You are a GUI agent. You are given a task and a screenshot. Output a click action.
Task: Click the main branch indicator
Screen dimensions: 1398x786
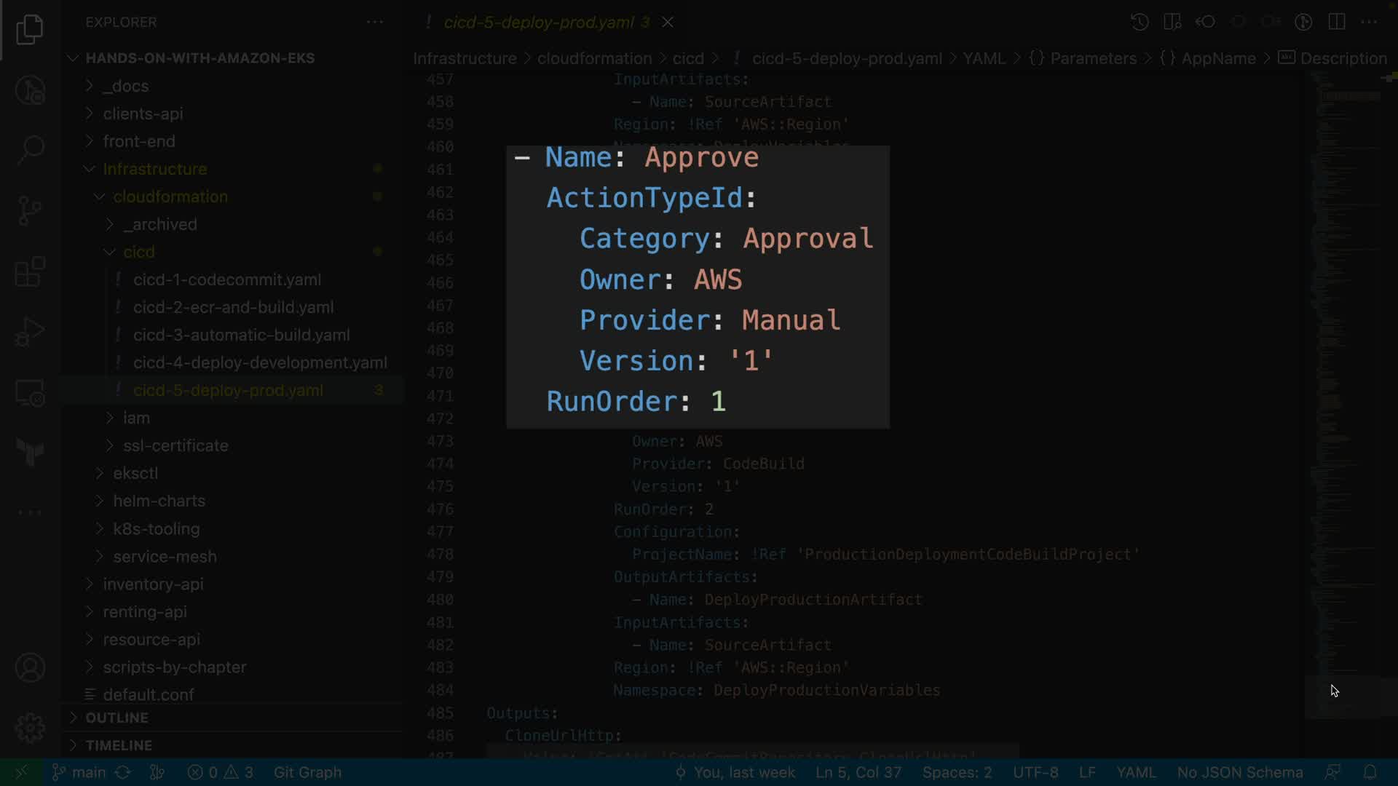point(80,772)
